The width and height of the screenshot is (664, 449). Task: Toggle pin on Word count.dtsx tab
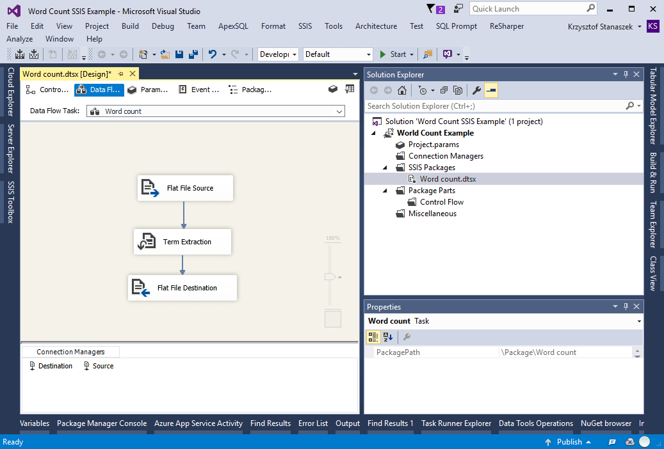click(120, 74)
